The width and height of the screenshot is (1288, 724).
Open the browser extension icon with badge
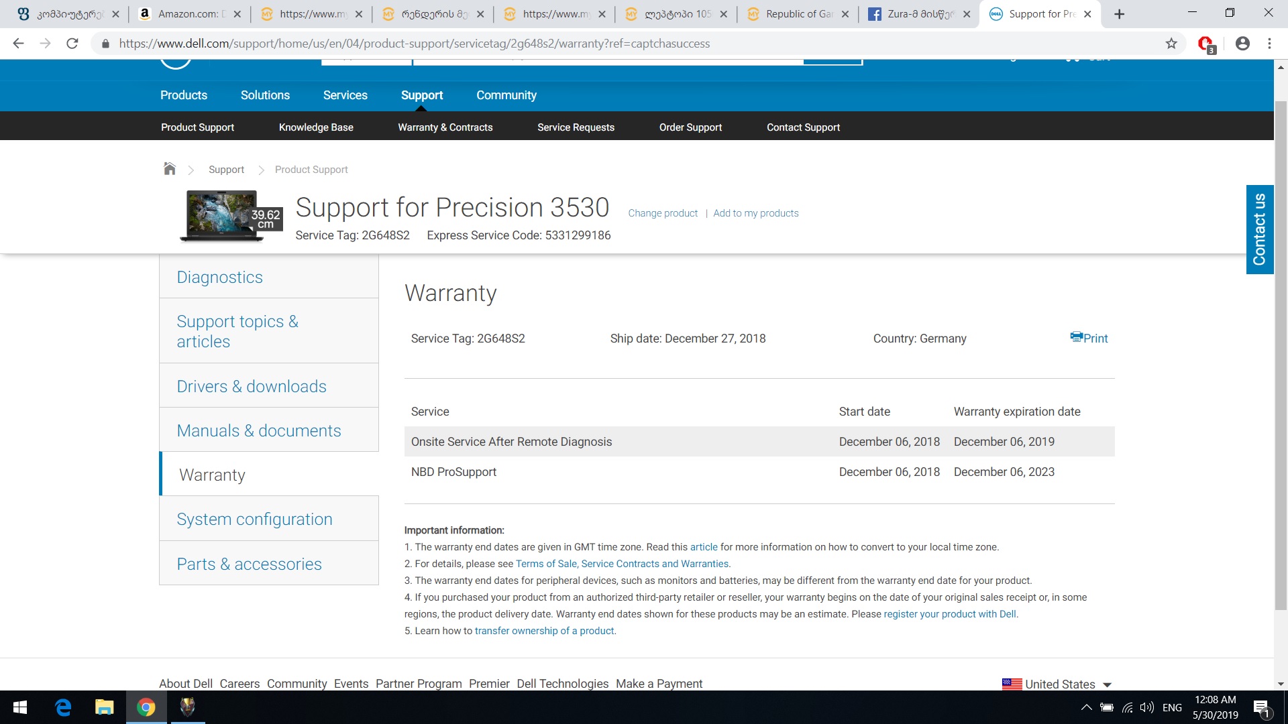point(1206,44)
